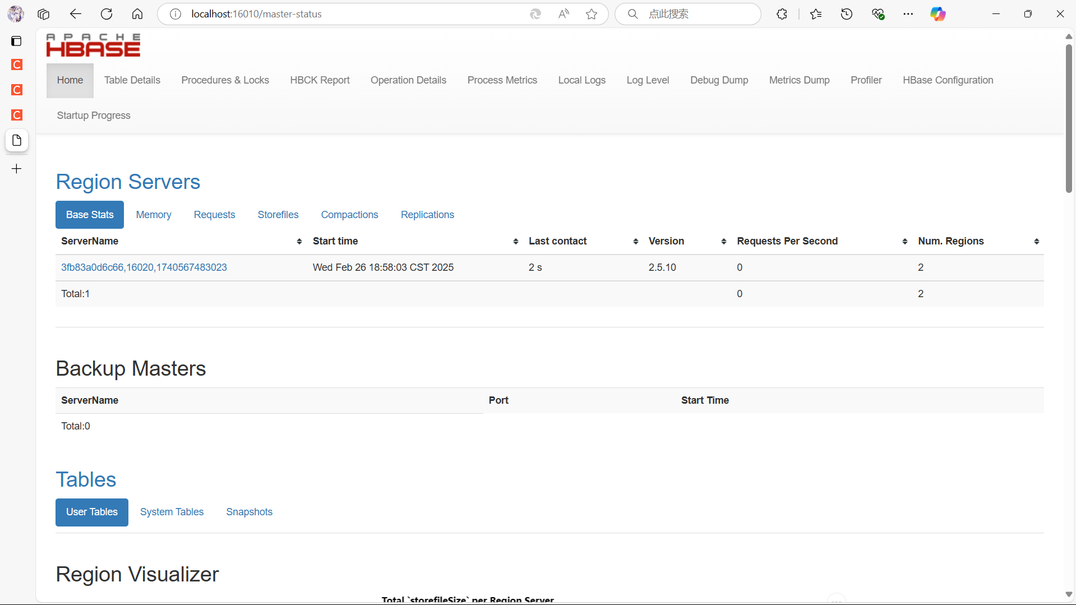Click the Tables heading link
The height and width of the screenshot is (605, 1076).
86,479
